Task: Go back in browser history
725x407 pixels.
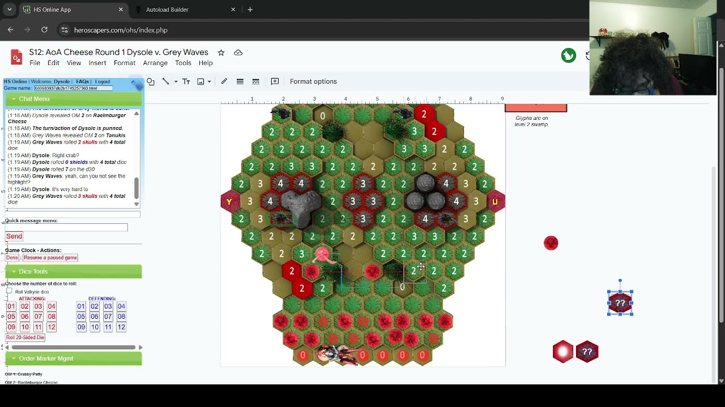Action: tap(10, 30)
